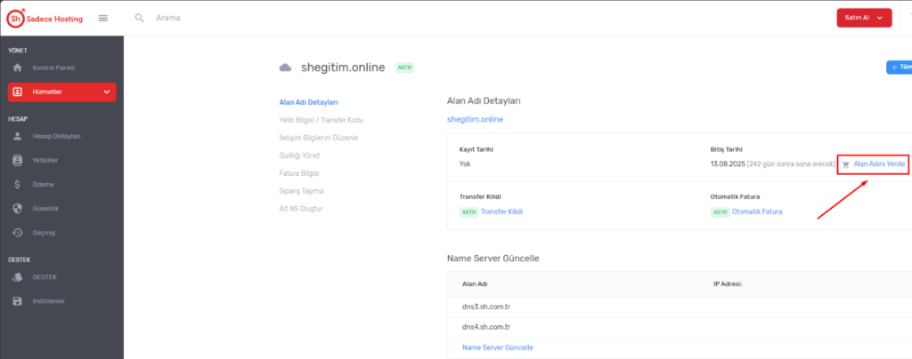
Task: Click the Yetkililer contacts icon
Action: [x=18, y=160]
